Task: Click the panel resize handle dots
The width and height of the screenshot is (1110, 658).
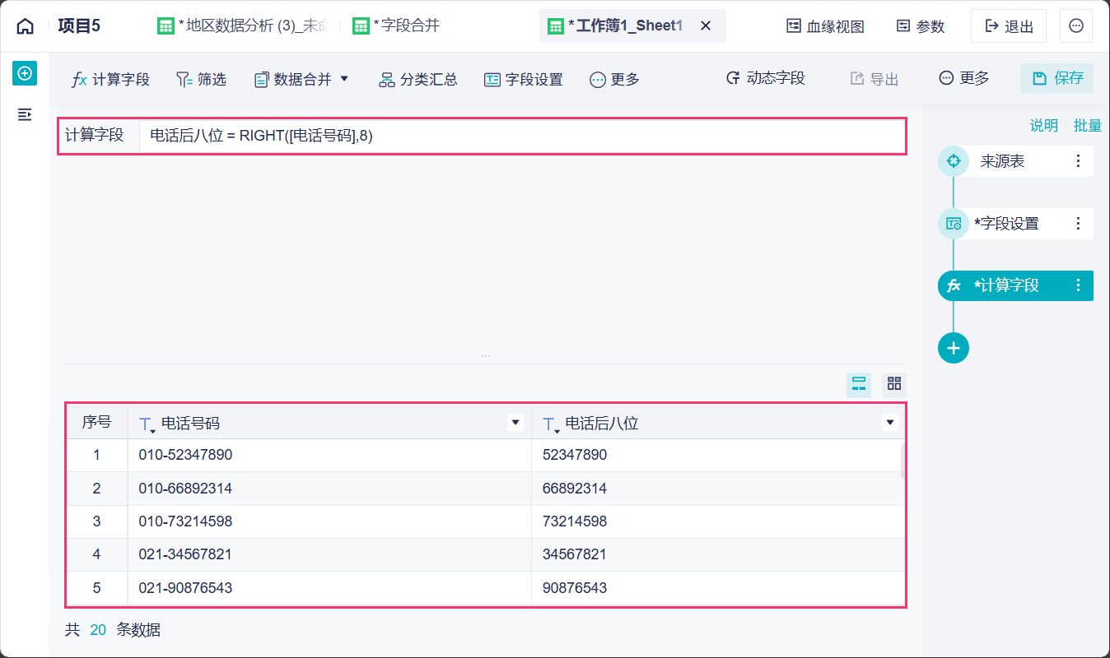Action: coord(486,355)
